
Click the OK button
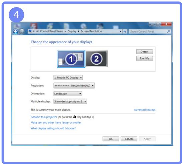[111, 139]
